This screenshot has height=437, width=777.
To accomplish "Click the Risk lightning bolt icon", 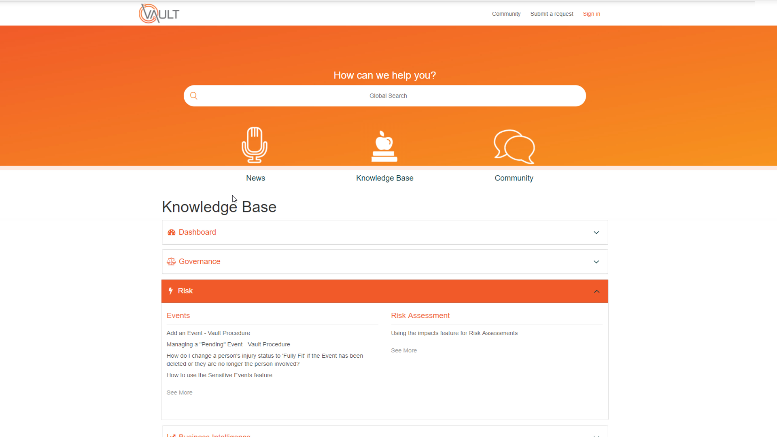I will (x=171, y=291).
